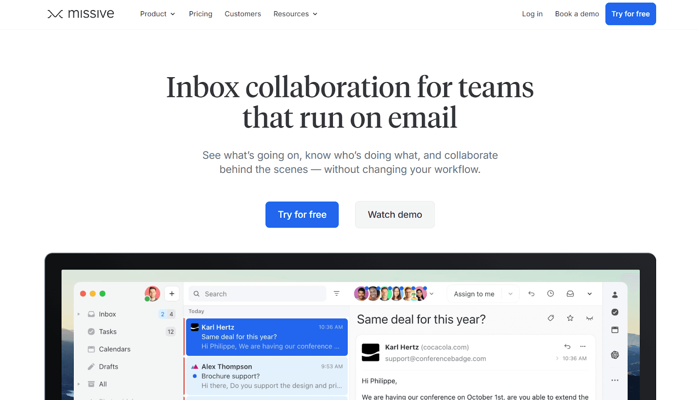Click the Inbox unread badge showing 2
Image resolution: width=698 pixels, height=400 pixels.
tap(163, 314)
